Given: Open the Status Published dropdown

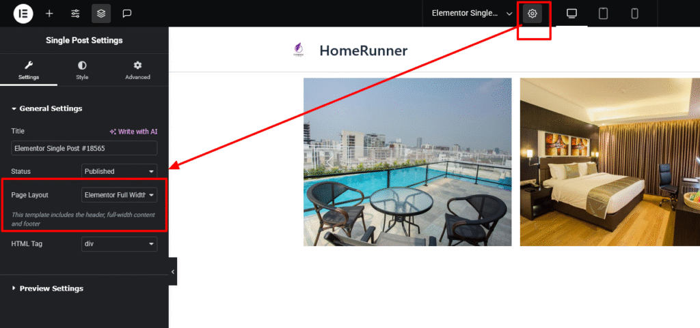Looking at the screenshot, I should (119, 171).
